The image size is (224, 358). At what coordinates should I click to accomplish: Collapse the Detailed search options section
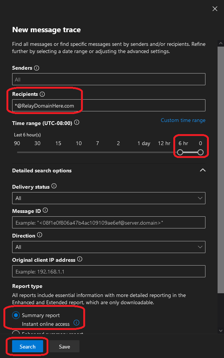(202, 170)
